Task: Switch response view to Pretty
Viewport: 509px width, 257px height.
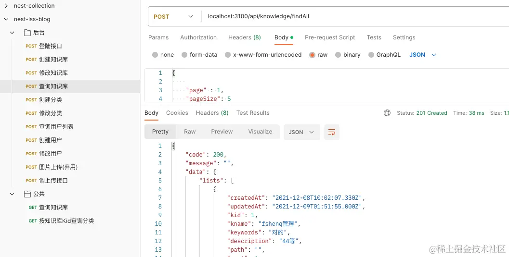Action: coord(160,132)
